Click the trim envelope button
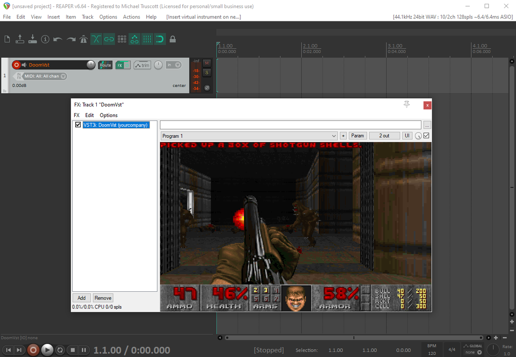 point(142,65)
